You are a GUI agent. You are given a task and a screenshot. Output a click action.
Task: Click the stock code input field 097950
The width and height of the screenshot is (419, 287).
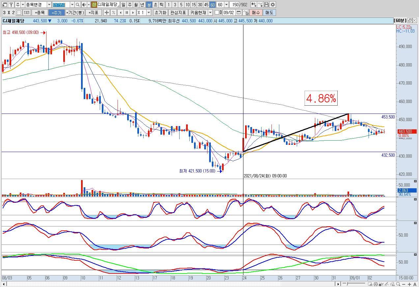point(61,5)
